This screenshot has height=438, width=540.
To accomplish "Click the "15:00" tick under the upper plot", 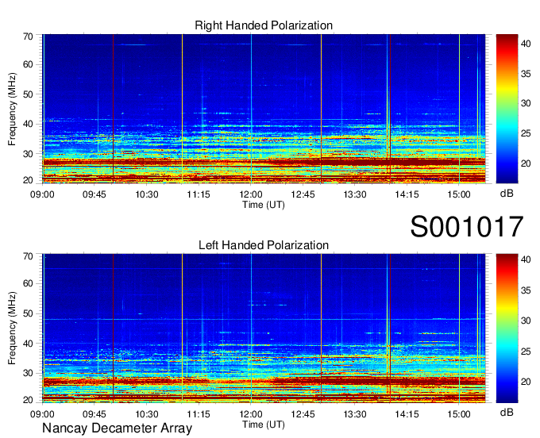I will pos(459,194).
